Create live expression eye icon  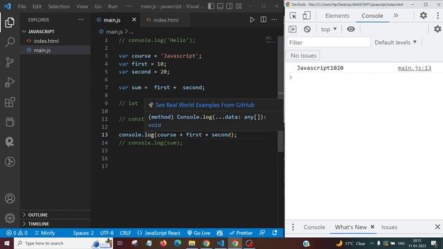[x=351, y=29]
